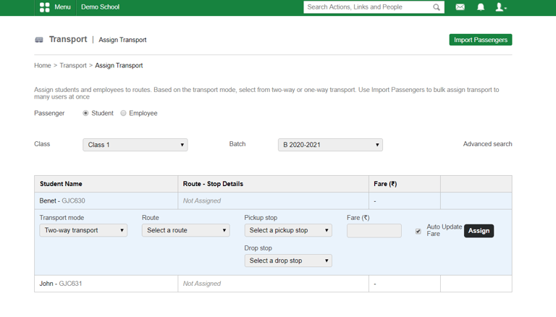Open the Two-way transport mode dropdown
This screenshot has width=556, height=317.
coord(83,230)
